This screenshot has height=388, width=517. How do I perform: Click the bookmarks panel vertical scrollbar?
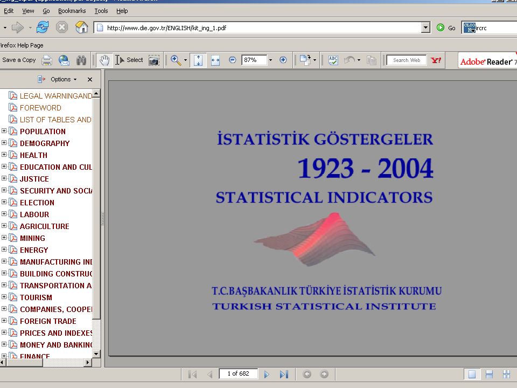coord(96,208)
